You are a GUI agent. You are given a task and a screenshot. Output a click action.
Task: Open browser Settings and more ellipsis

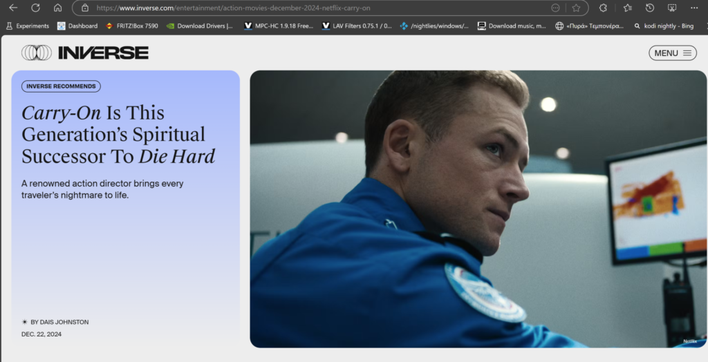click(695, 8)
